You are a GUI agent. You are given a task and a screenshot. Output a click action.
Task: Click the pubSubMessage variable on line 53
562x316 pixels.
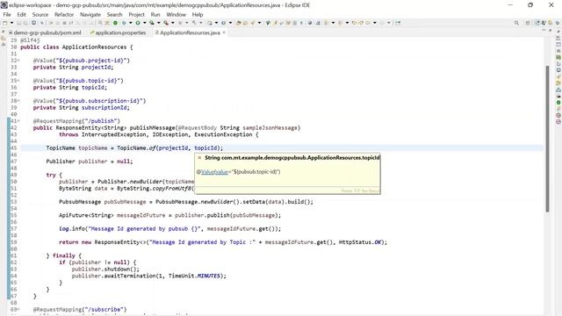tap(125, 202)
